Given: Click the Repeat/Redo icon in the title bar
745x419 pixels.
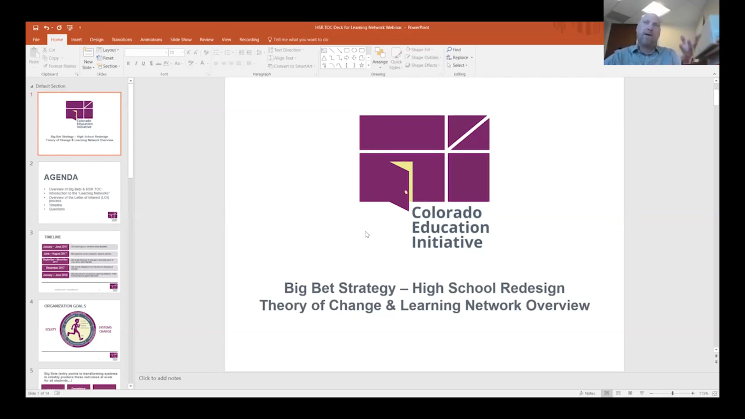Looking at the screenshot, I should tap(59, 28).
